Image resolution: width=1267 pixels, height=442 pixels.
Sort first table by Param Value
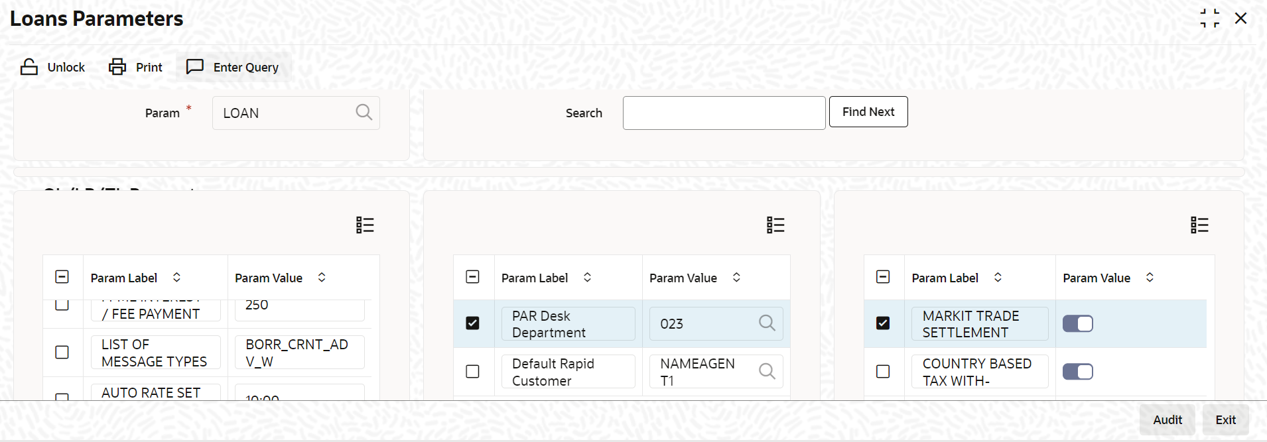(x=322, y=278)
